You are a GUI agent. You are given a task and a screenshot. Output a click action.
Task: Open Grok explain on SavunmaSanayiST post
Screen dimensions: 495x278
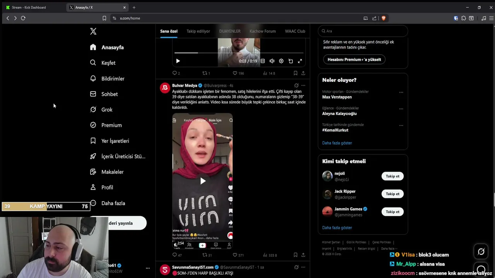coord(296,267)
